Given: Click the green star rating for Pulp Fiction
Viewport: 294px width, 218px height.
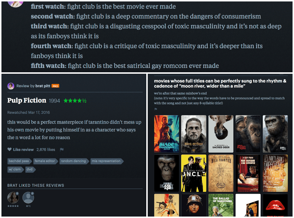Looking at the screenshot, I should tap(75, 101).
